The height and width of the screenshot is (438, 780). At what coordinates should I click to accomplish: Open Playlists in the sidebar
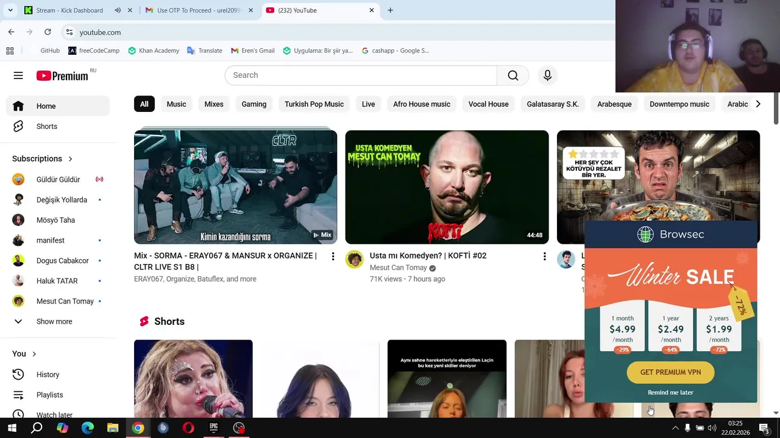(x=58, y=395)
